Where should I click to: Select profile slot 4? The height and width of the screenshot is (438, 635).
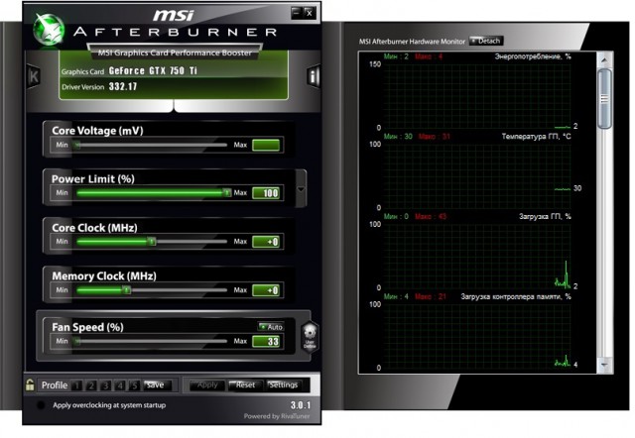pyautogui.click(x=120, y=385)
